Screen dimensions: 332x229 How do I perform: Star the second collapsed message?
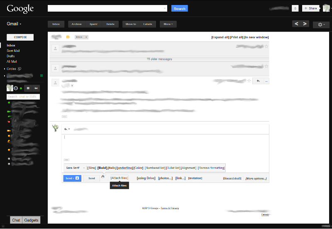[266, 66]
